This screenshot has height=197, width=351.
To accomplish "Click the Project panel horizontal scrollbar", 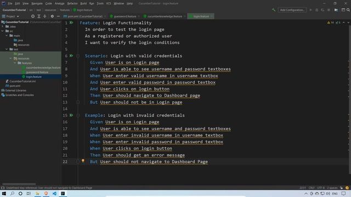I will tap(19, 184).
